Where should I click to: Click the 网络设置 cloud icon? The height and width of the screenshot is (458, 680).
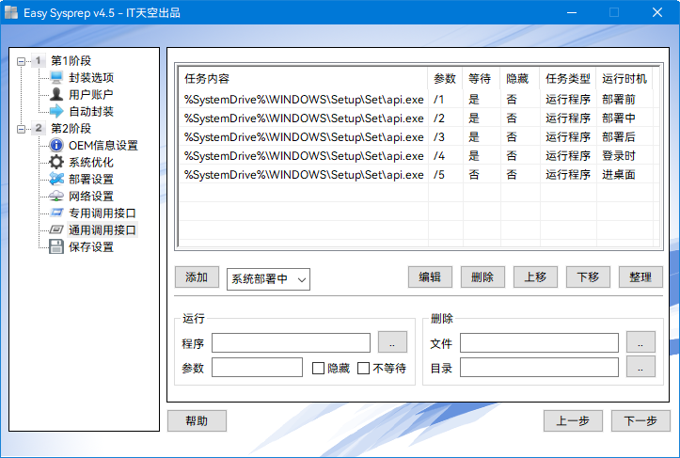(56, 196)
